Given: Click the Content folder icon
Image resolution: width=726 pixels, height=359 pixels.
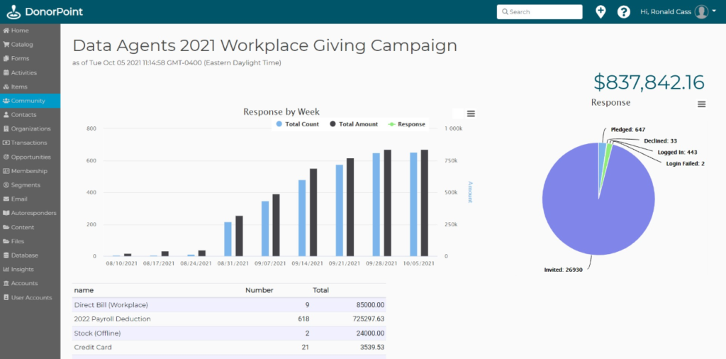Looking at the screenshot, I should (x=6, y=227).
